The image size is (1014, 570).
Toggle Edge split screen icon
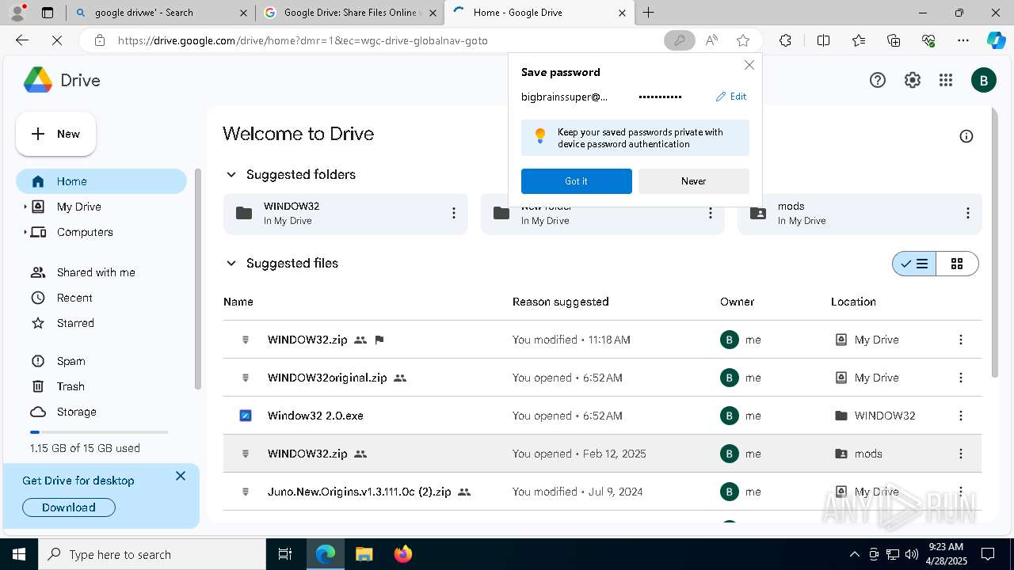824,40
